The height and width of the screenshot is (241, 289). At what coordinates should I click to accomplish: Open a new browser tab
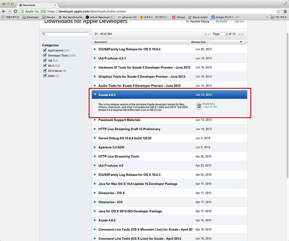[62, 5]
